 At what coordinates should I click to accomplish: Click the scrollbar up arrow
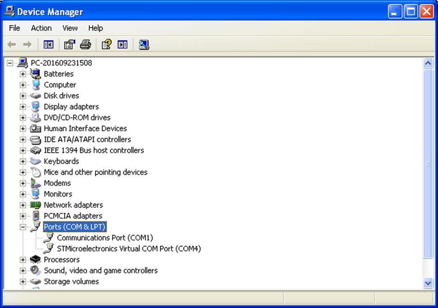pos(428,63)
